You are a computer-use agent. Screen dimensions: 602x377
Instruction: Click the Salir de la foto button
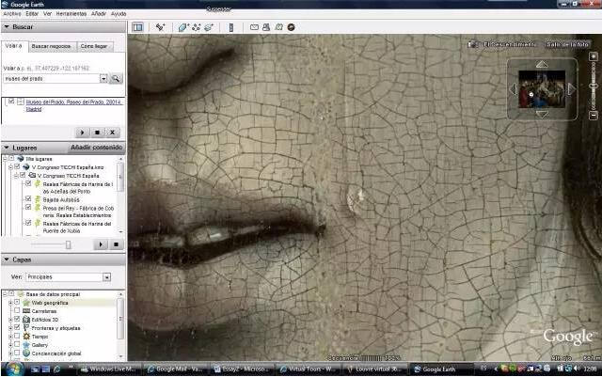tap(567, 44)
